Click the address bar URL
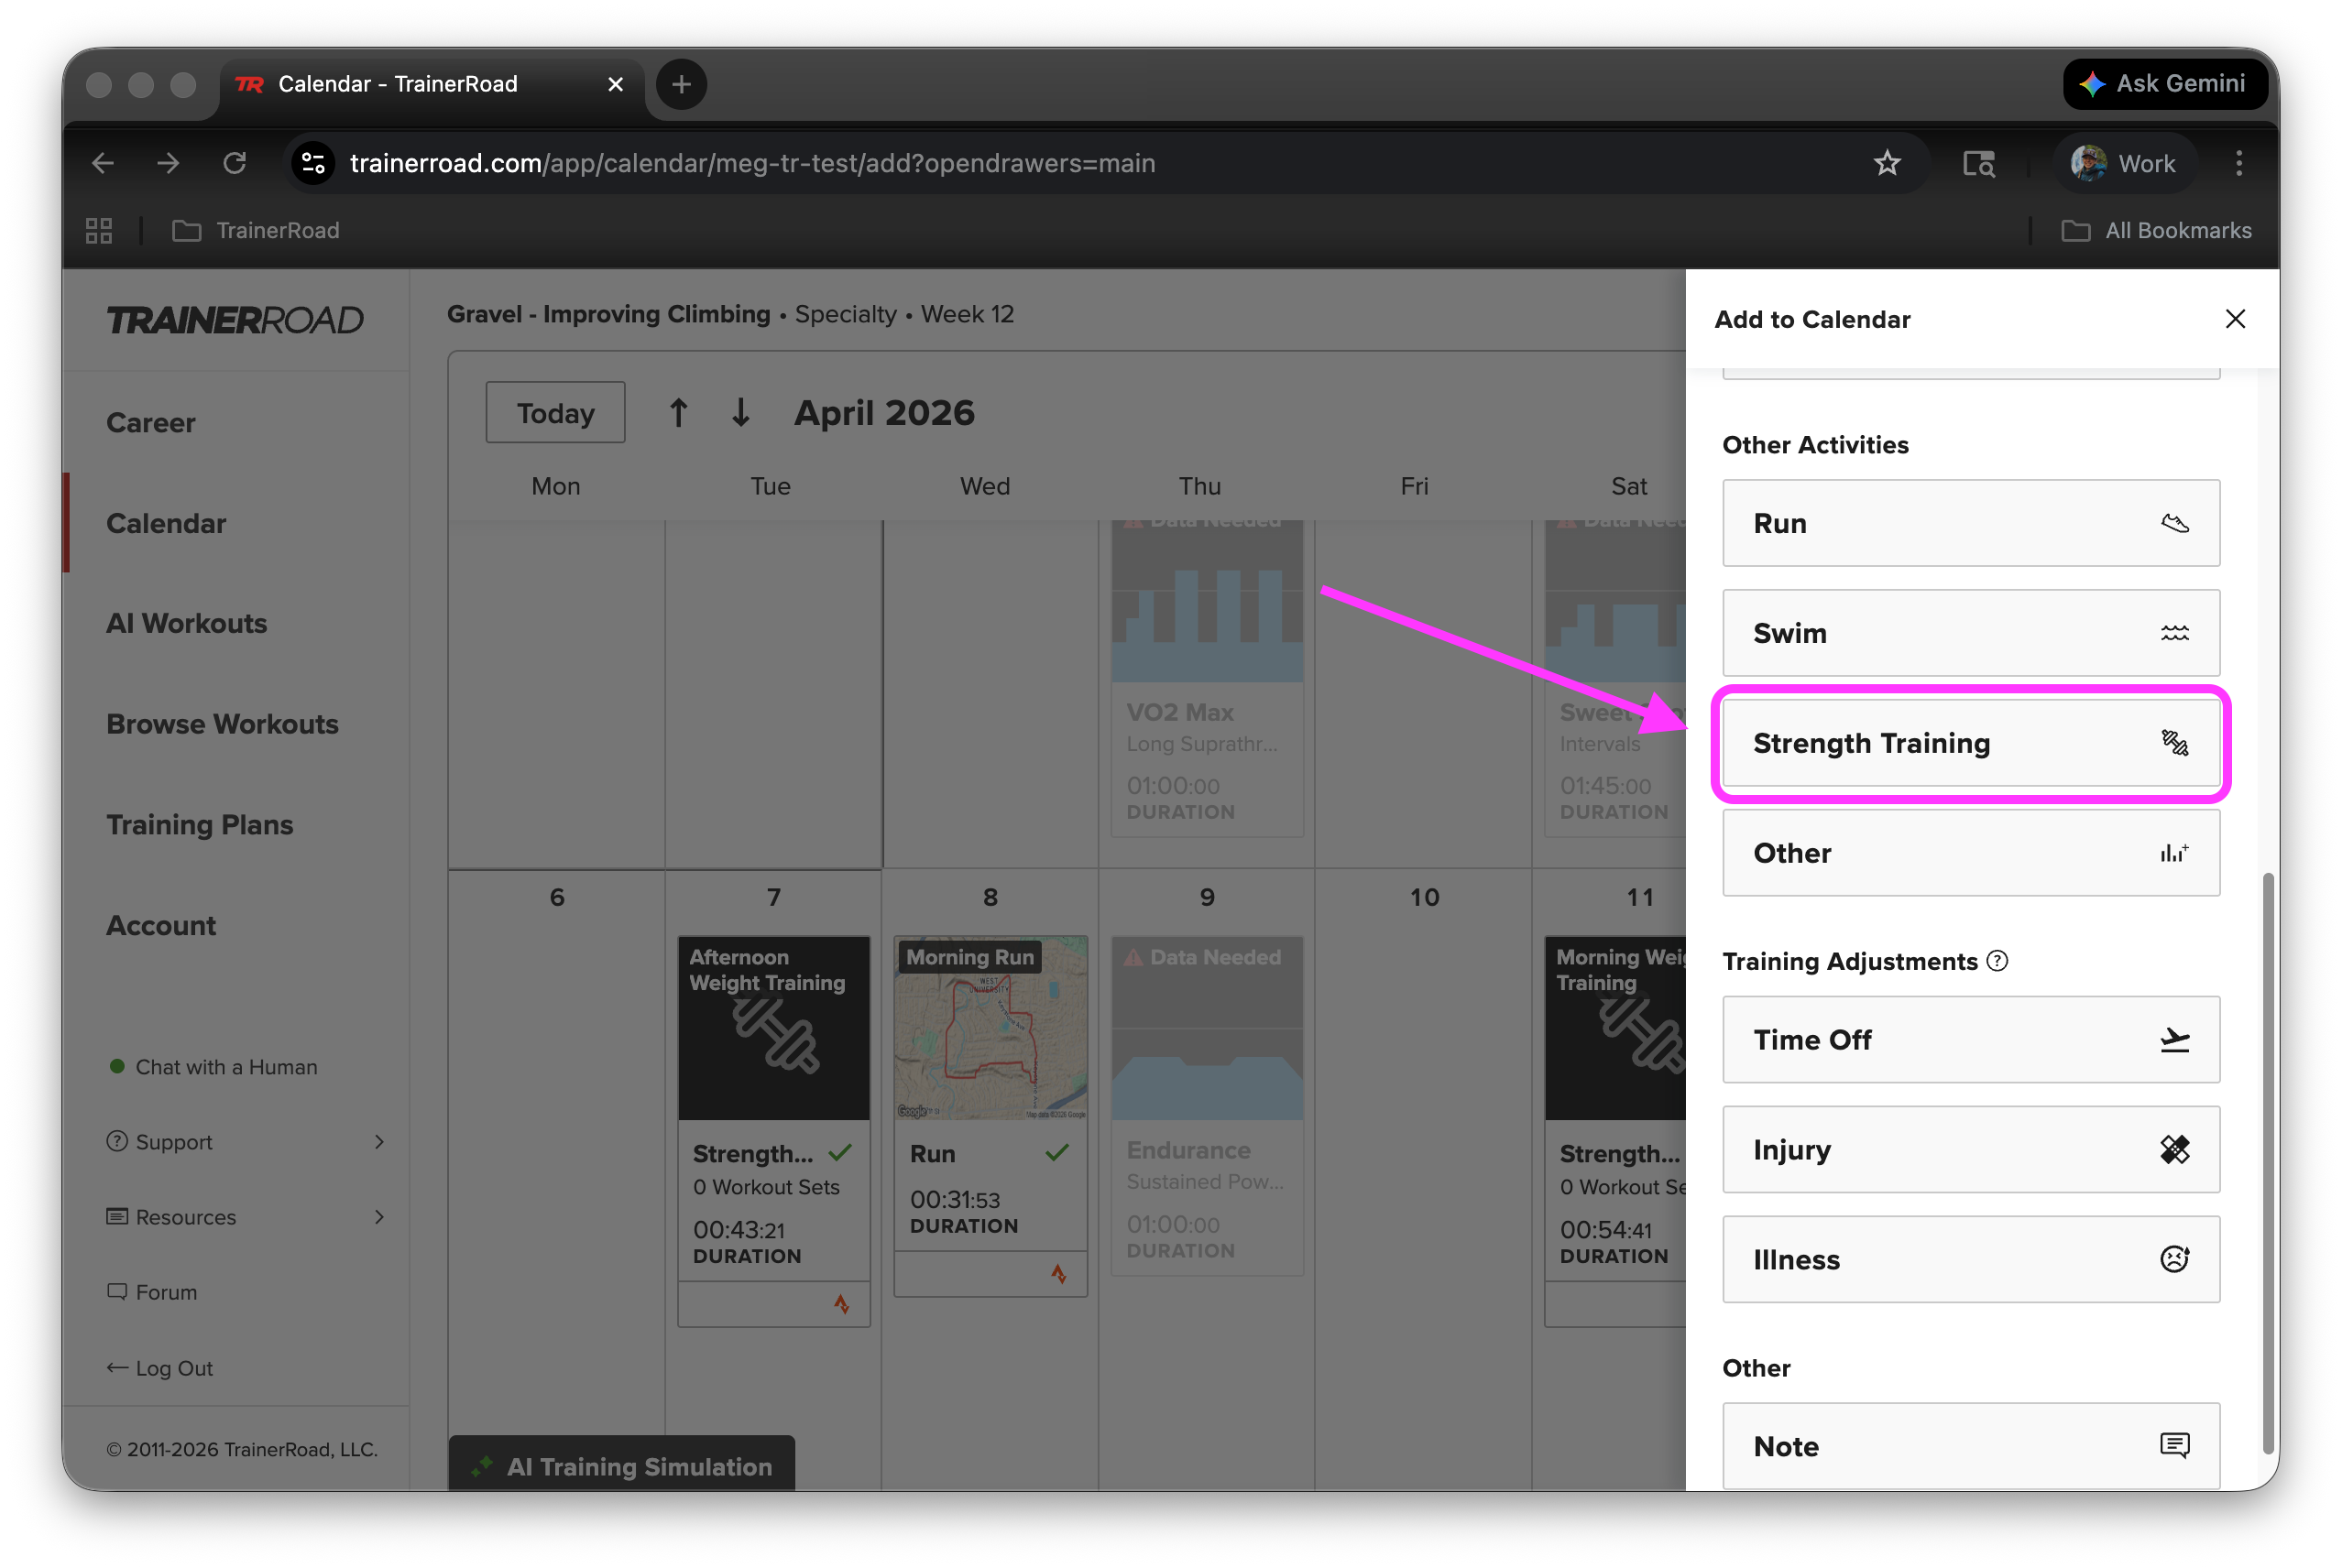 [x=752, y=163]
